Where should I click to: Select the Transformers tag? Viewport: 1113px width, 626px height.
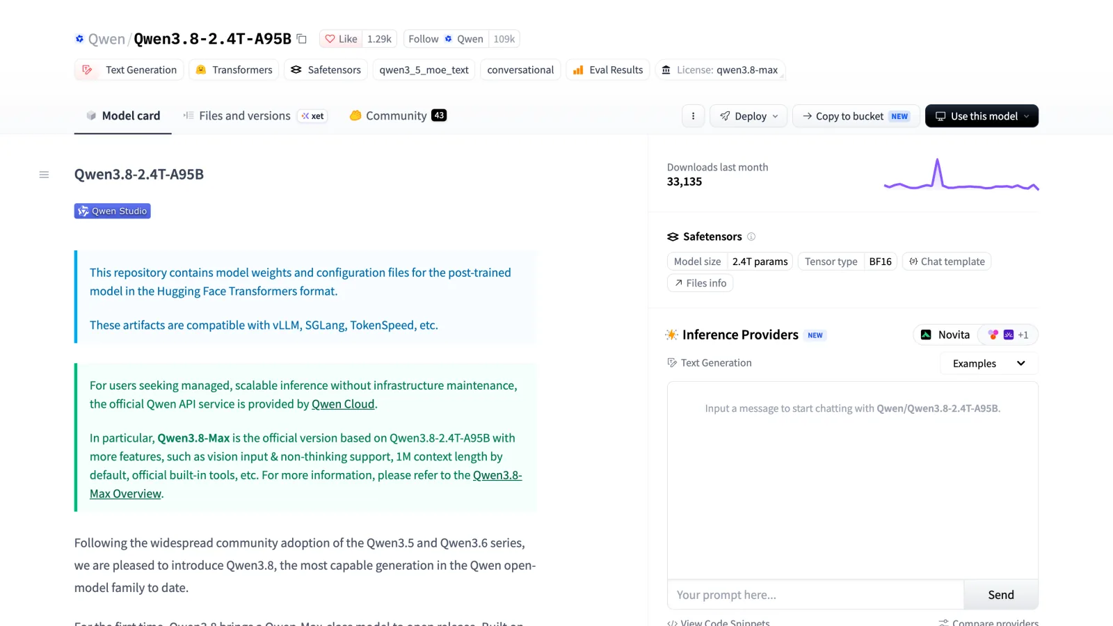pyautogui.click(x=234, y=70)
